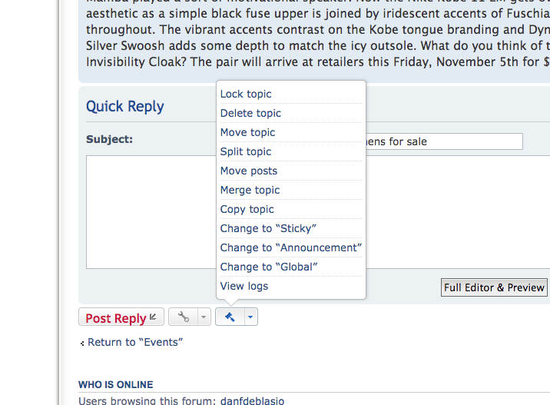
Task: Select "Merge topic" option
Action: point(250,190)
